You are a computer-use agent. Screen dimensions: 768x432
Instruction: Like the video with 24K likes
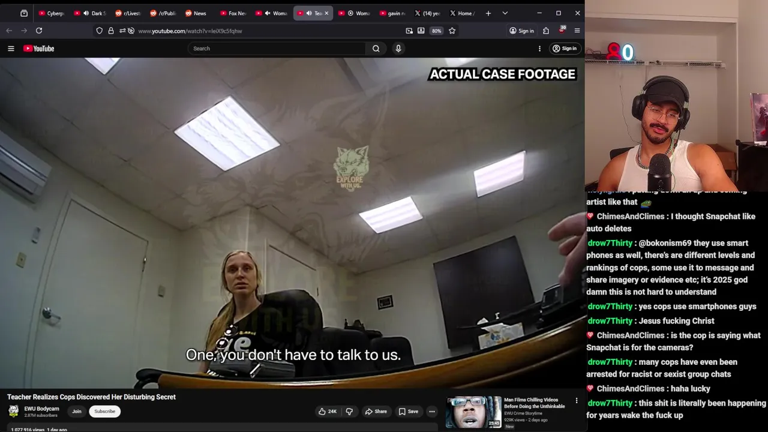click(x=328, y=412)
